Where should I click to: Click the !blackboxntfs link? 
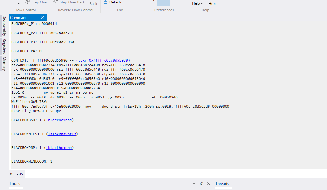tap(62, 134)
